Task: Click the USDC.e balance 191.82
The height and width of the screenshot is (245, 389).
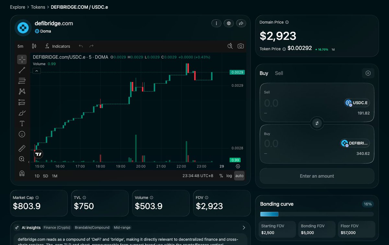Action: (x=363, y=113)
